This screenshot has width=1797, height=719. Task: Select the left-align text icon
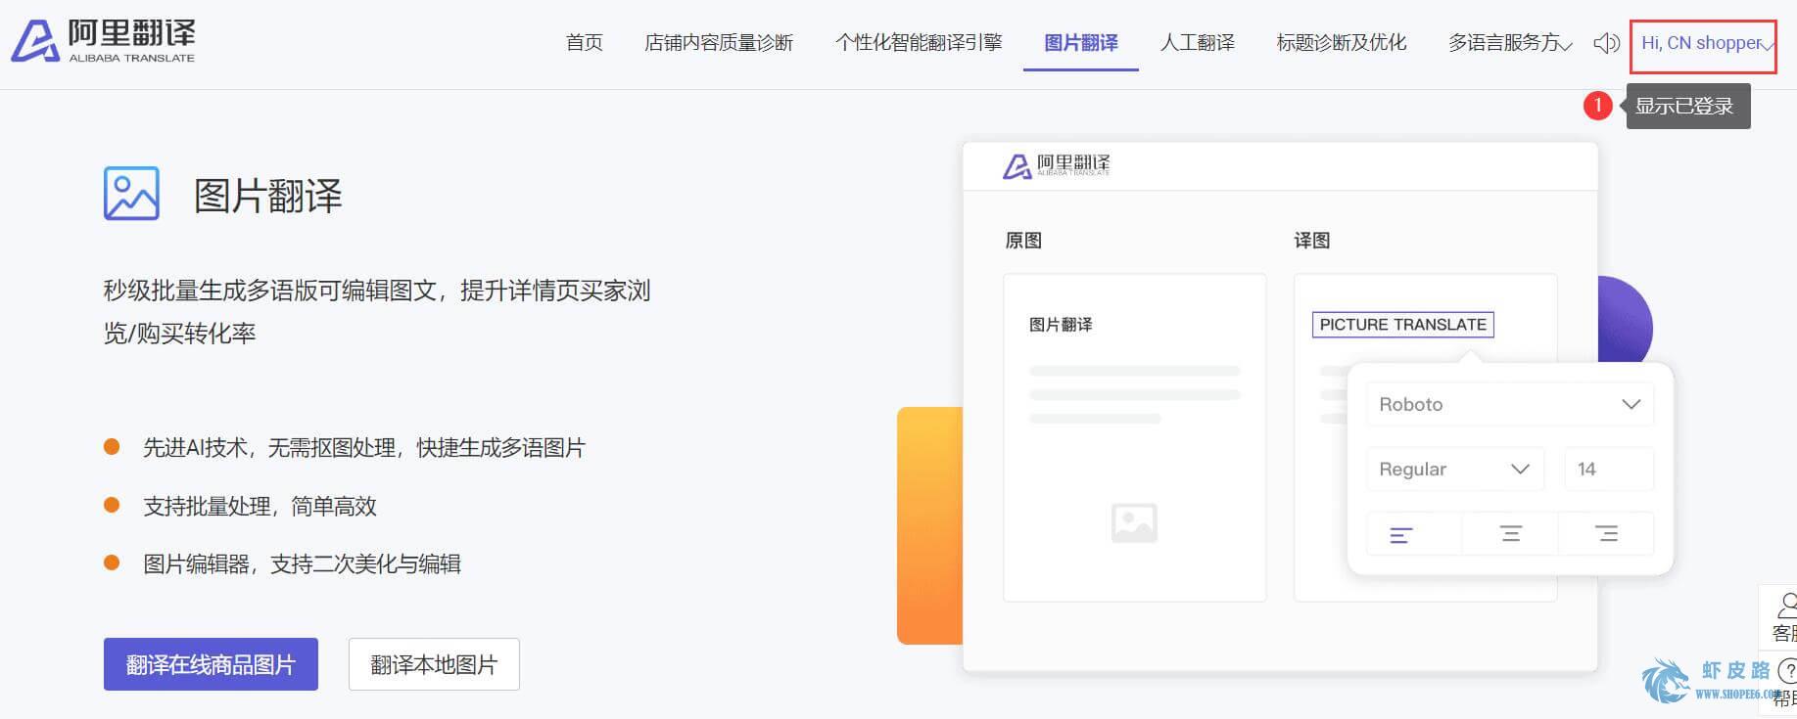[x=1401, y=534]
